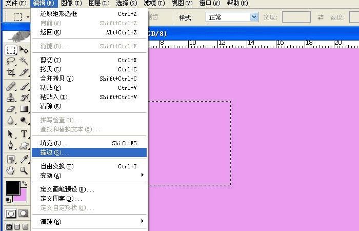Choose 还原矩形选框 undo entry
The width and height of the screenshot is (359, 231).
(89, 14)
